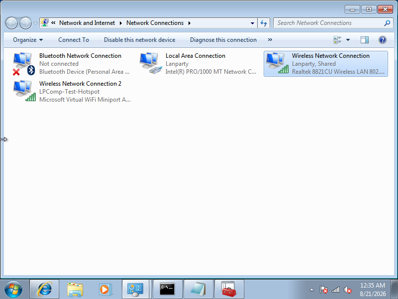Click the search magnifier icon
The image size is (398, 299).
[387, 23]
